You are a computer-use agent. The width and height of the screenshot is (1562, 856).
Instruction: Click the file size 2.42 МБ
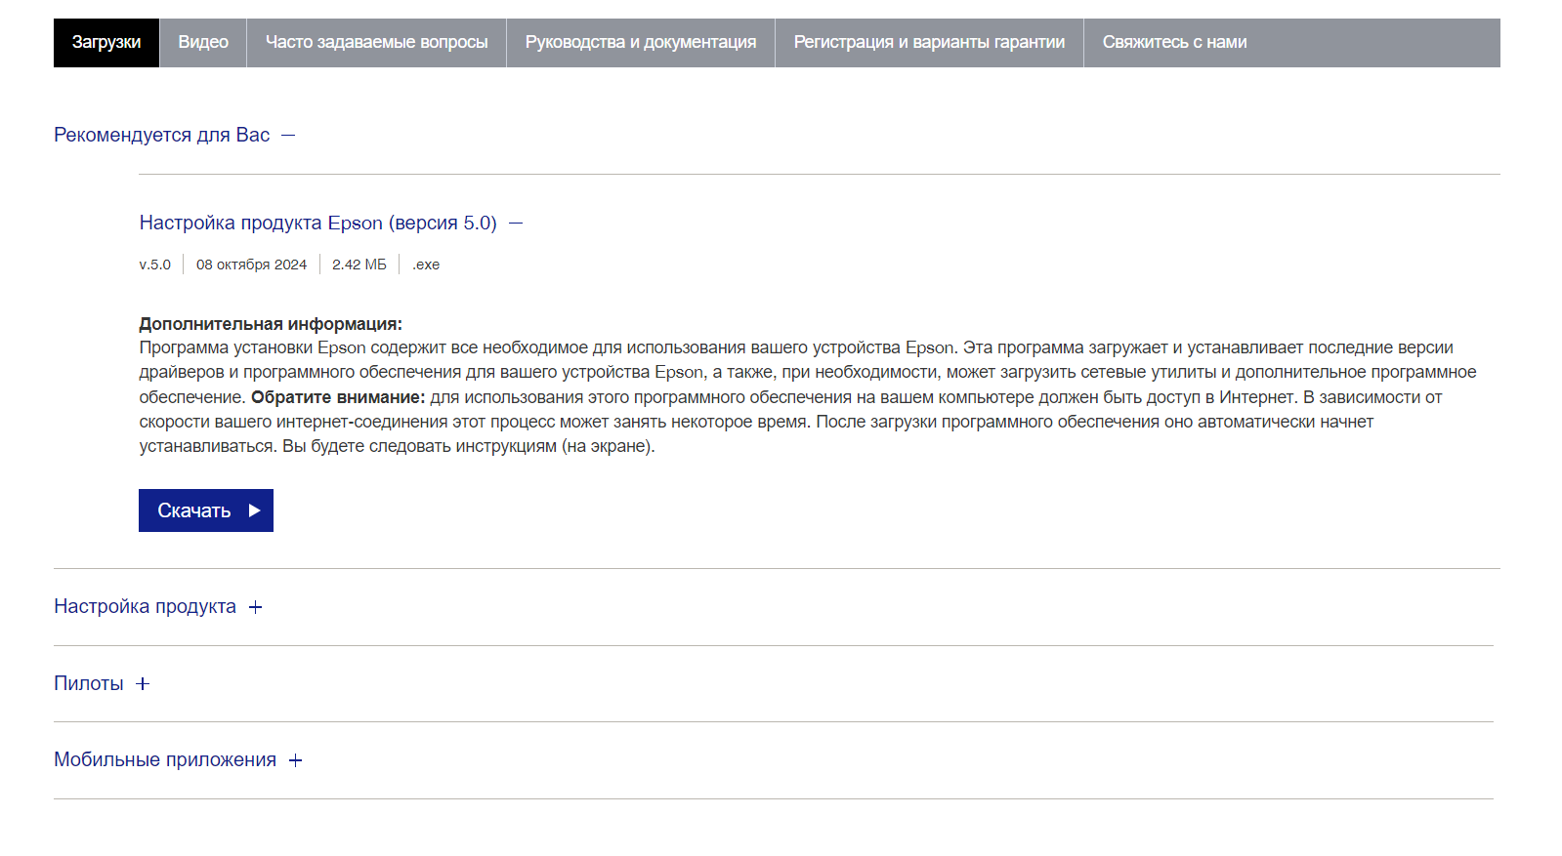point(359,265)
